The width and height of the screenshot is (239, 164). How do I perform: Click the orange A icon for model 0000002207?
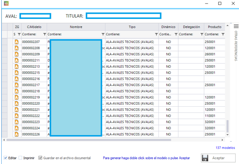[x=16, y=42]
